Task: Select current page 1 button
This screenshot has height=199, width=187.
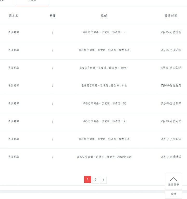Action: coord(88,179)
